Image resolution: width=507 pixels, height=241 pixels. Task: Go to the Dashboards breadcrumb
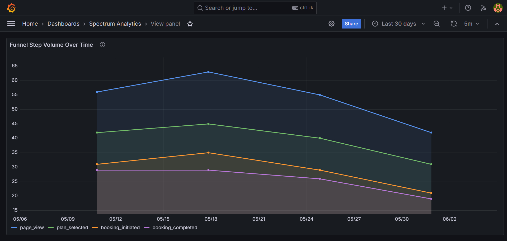(x=63, y=24)
